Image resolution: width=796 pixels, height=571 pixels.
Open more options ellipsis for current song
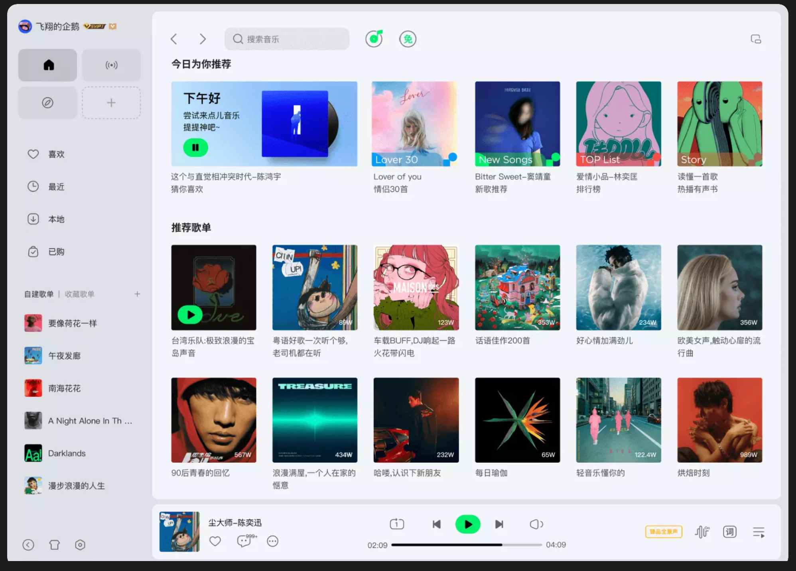[x=273, y=541]
